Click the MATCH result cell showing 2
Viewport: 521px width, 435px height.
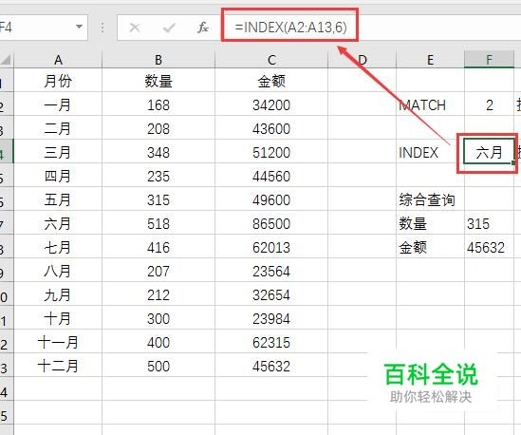pos(489,104)
